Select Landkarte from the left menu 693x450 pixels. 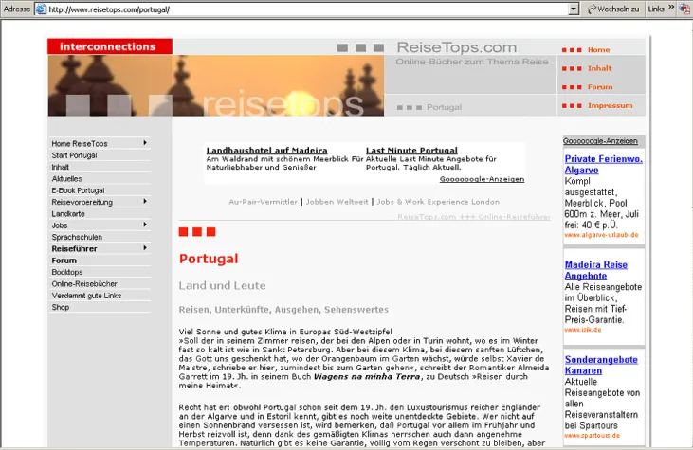(68, 213)
